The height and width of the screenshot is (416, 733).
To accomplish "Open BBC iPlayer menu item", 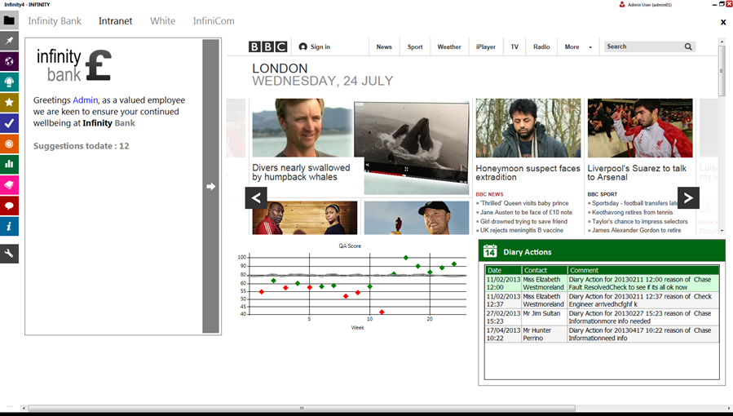I will coord(486,46).
